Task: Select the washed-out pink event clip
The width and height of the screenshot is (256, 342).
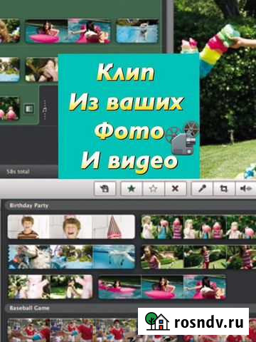Action: click(x=50, y=286)
